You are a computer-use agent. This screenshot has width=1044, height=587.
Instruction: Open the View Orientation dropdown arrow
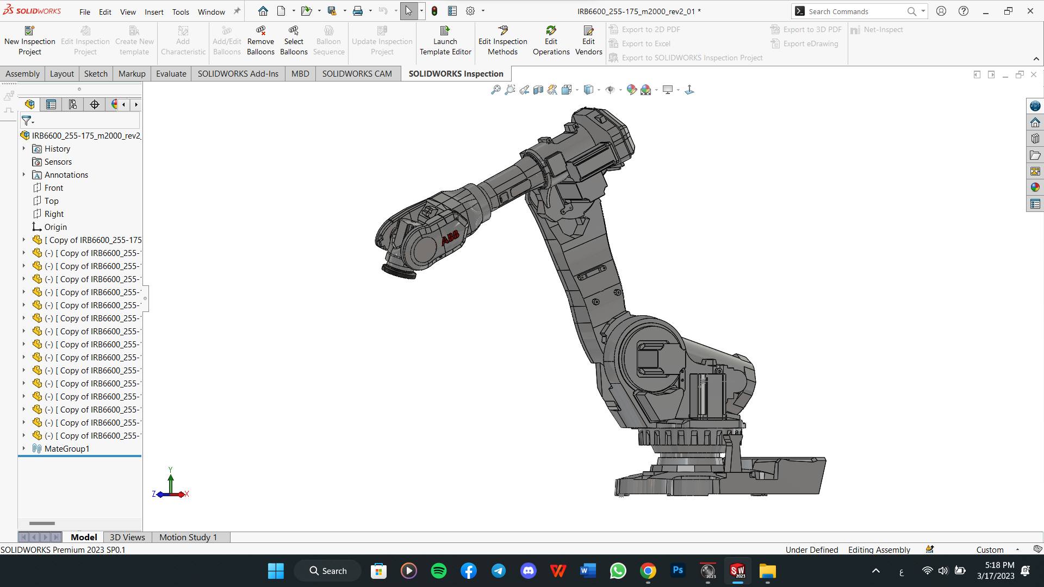(x=577, y=90)
